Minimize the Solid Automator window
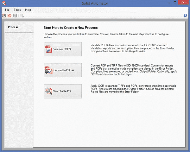This screenshot has width=190, height=152. point(168,3)
